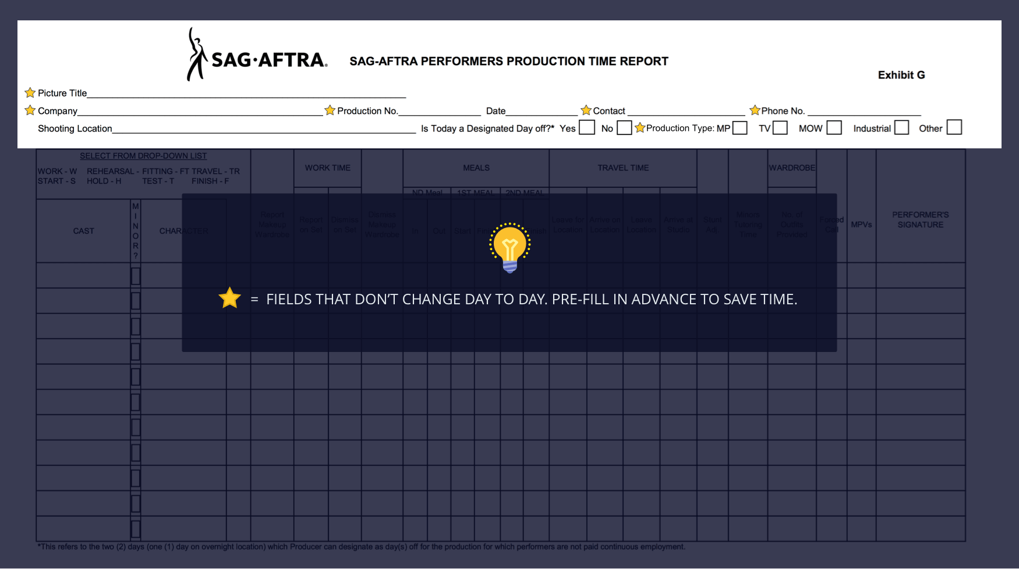Screen dimensions: 1019x569
Task: Click the star beside Phone No.
Action: tap(755, 110)
